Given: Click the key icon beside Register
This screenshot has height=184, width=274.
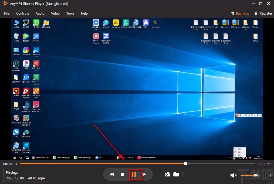Looking at the screenshot, I should point(256,13).
